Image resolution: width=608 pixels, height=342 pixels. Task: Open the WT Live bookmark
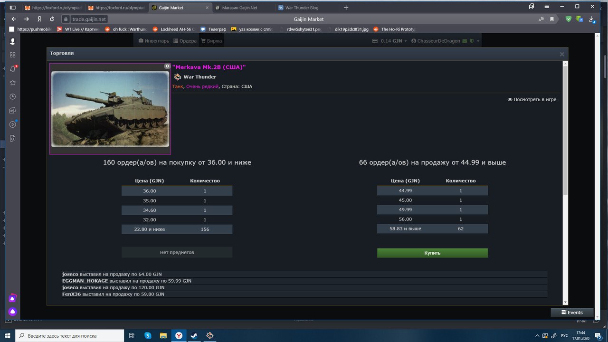pyautogui.click(x=78, y=29)
